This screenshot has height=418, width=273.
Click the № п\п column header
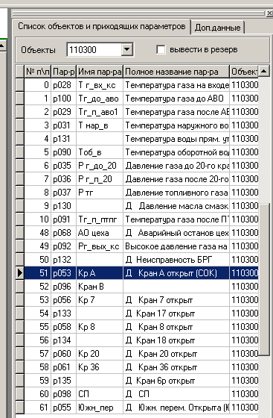pyautogui.click(x=38, y=72)
